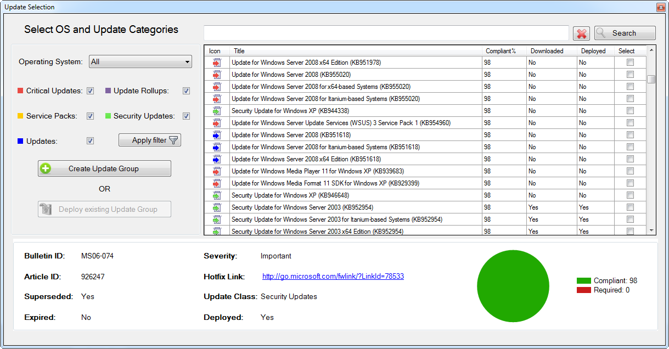Open the Operating System dropdown

(140, 62)
